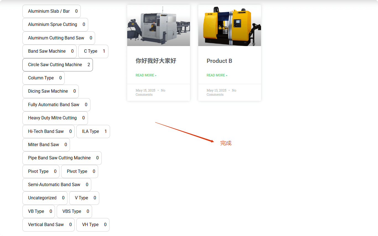Open the yellow band saw machine thumbnail
Viewport: 378px width, 236px height.
(x=230, y=25)
